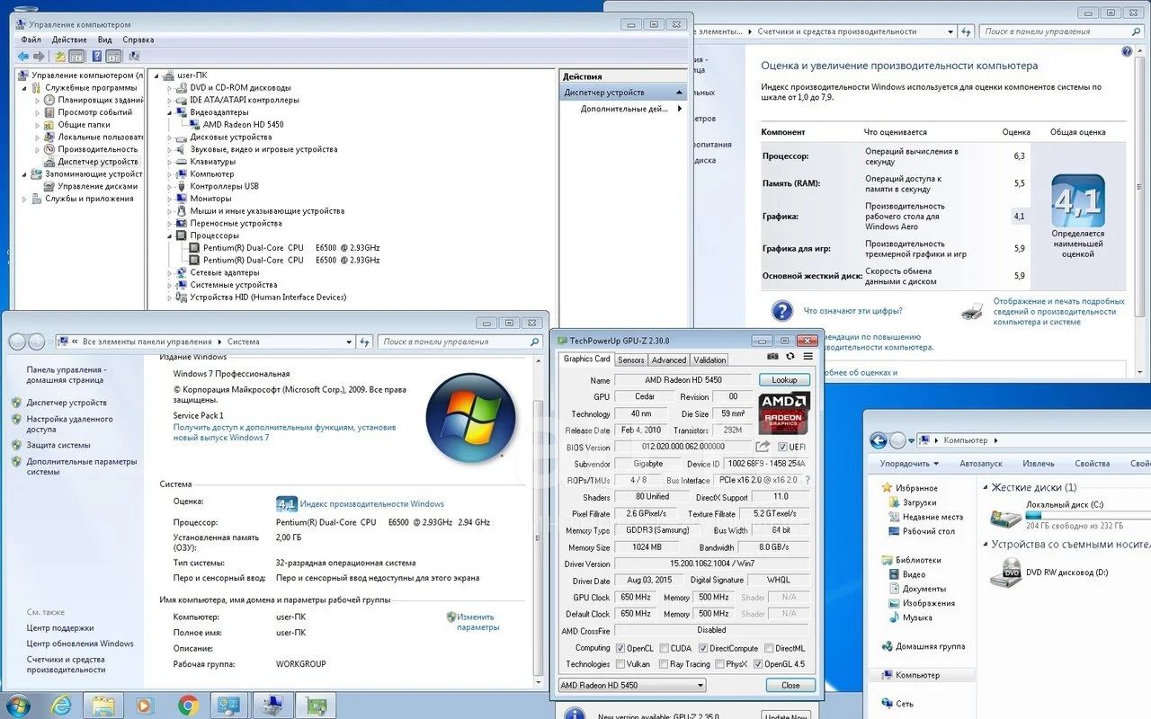Click the up-folder icon in Computer Management toolbar
This screenshot has height=719, width=1151.
(60, 57)
